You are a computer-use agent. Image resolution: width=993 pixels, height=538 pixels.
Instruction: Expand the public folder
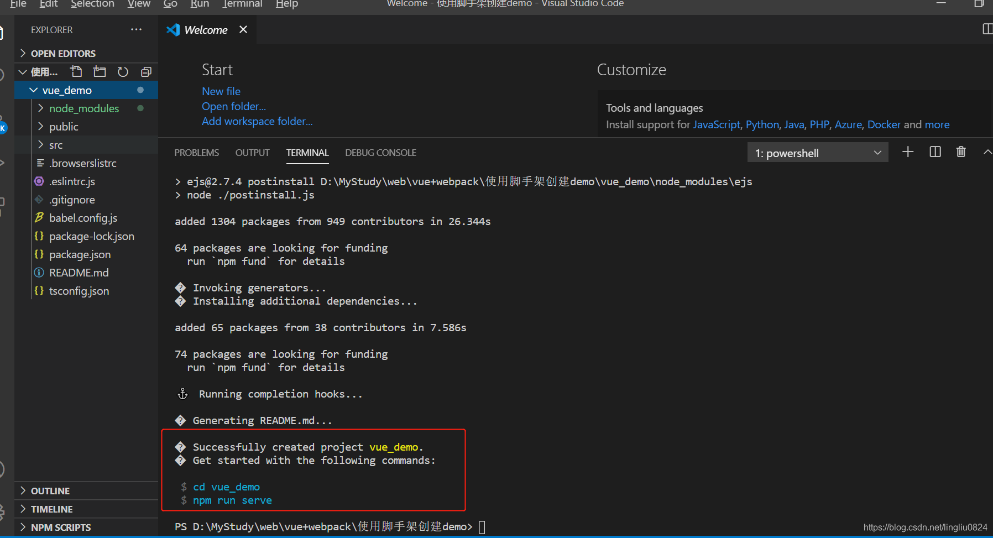tap(40, 127)
